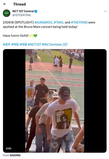Click the 0:00 video timestamp

tap(9, 149)
